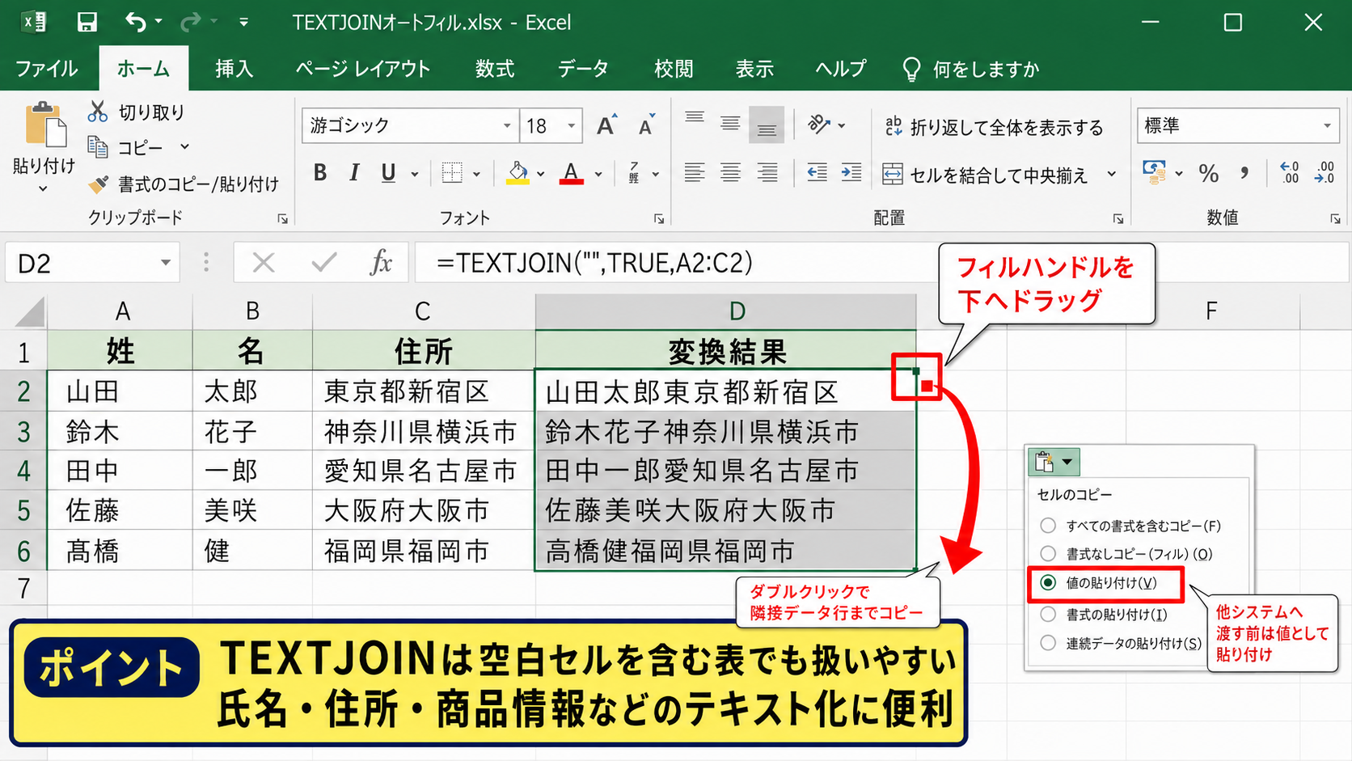Apply yellow fill color bucket
The height and width of the screenshot is (761, 1352).
[518, 173]
